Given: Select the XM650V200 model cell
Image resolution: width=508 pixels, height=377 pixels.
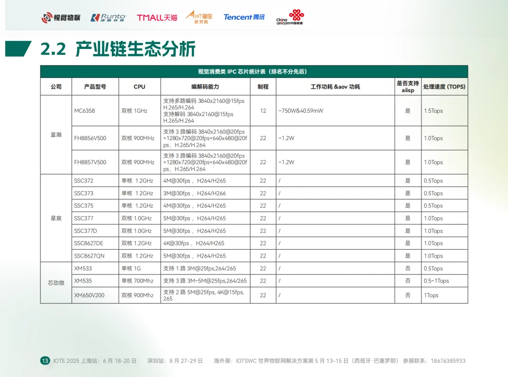Looking at the screenshot, I should tap(95, 295).
